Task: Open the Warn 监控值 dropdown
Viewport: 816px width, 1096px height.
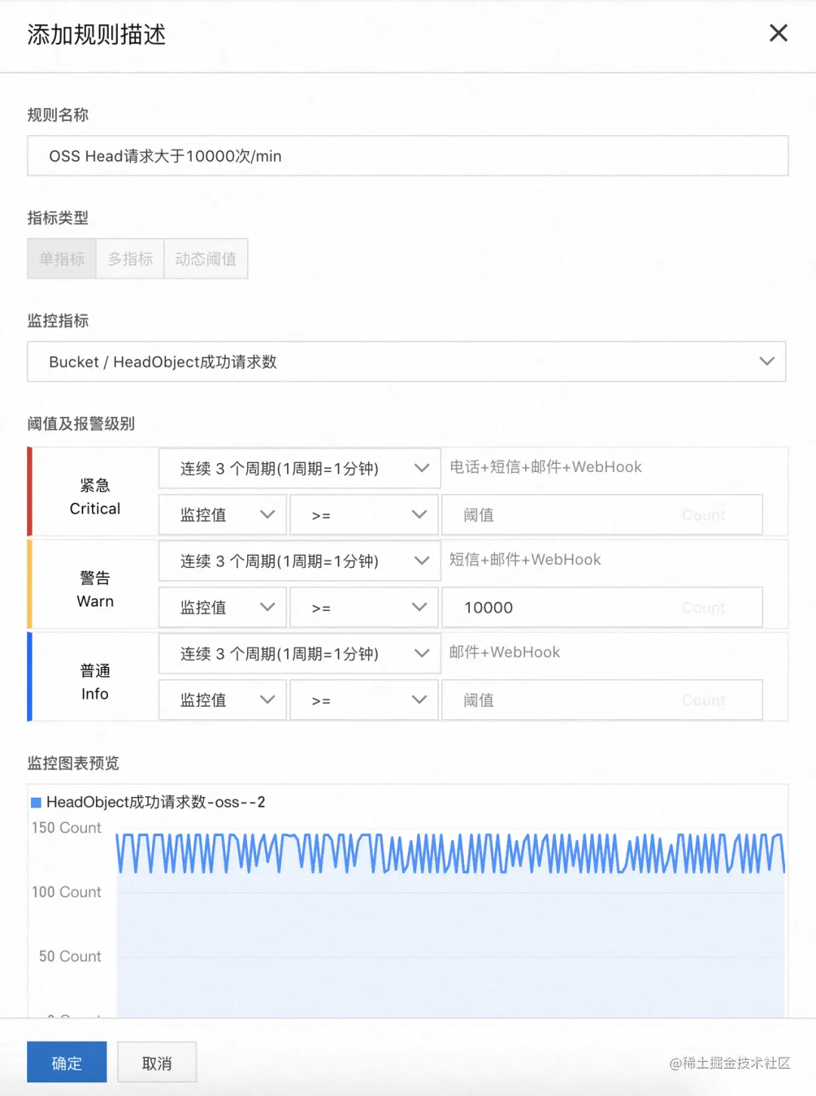Action: (x=222, y=607)
